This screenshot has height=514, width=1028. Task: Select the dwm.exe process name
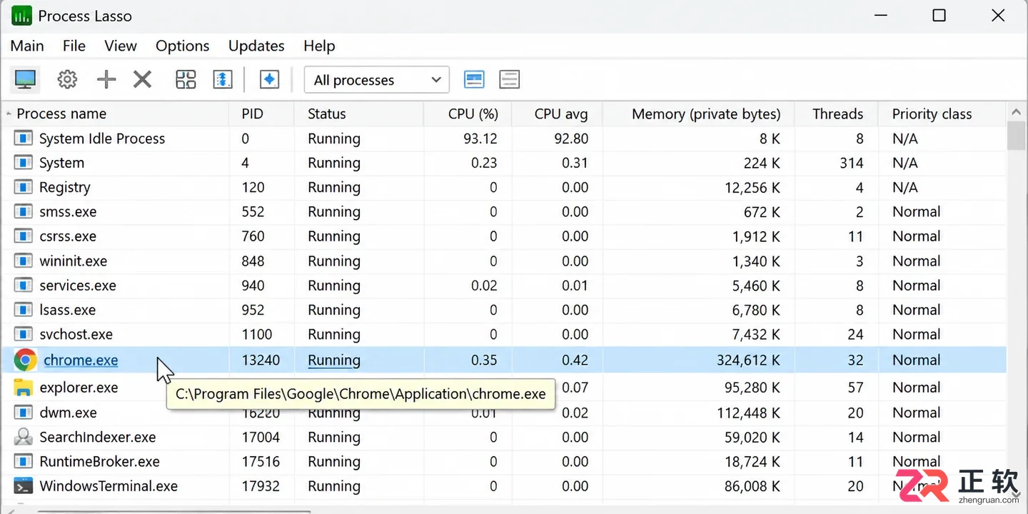coord(68,413)
